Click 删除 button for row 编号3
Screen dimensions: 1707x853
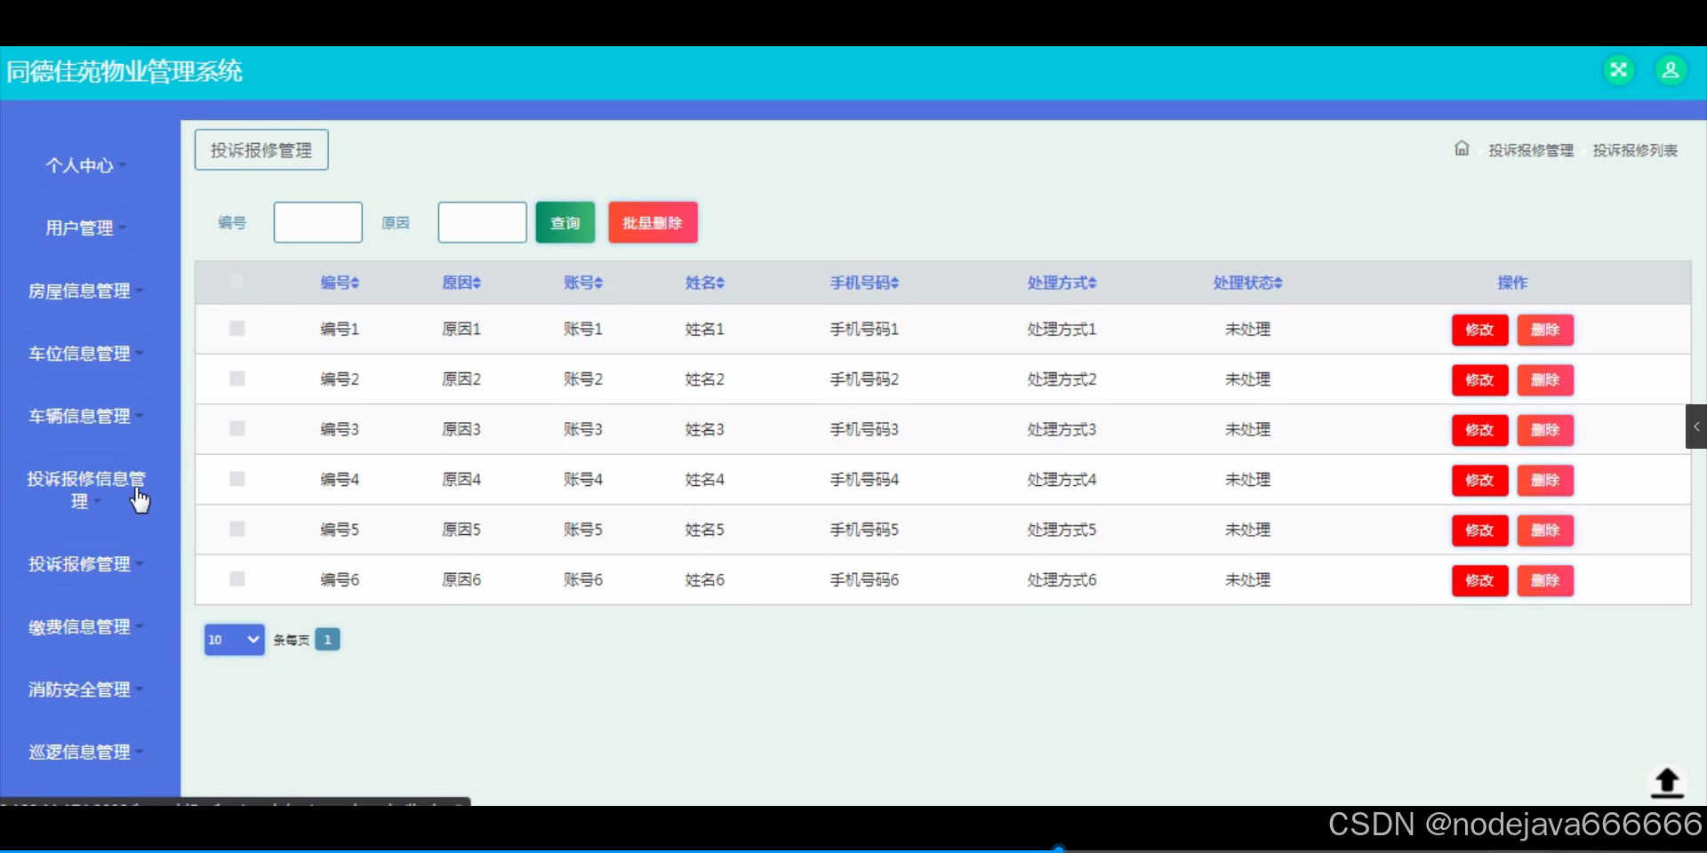(1545, 430)
